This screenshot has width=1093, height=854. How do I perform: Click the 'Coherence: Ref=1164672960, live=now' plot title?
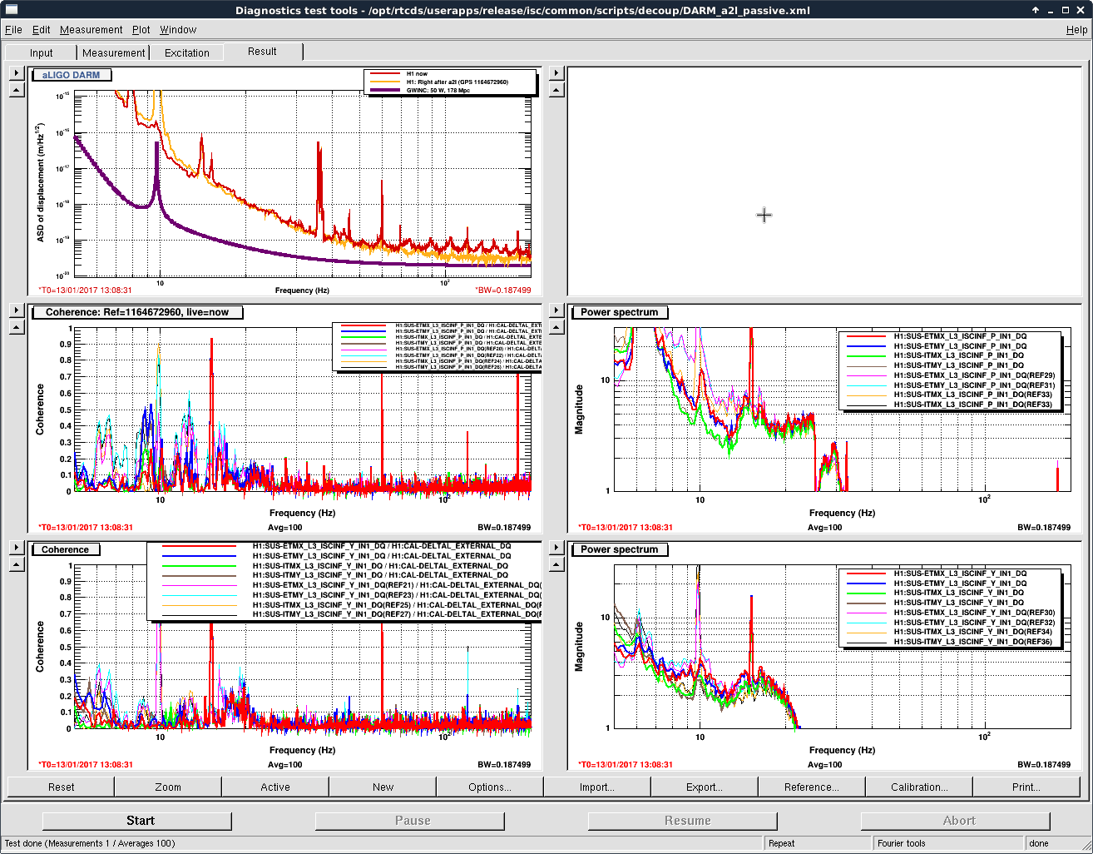tap(137, 312)
